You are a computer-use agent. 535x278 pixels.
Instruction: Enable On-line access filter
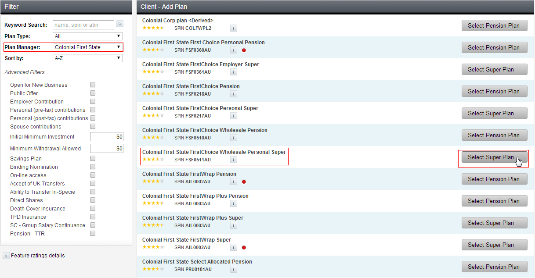(x=93, y=175)
